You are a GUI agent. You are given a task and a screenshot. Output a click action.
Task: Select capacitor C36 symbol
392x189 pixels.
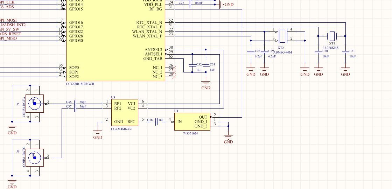click(75, 104)
